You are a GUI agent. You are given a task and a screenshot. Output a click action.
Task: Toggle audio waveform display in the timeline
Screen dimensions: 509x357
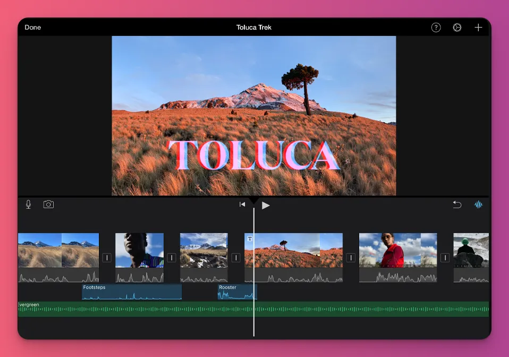pos(479,204)
